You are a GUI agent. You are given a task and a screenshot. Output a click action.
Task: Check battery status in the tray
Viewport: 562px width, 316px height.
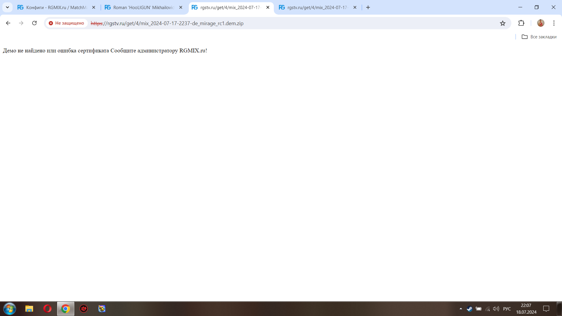479,309
